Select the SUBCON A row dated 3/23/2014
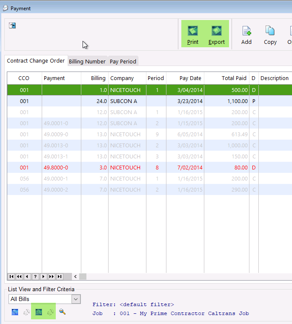 tap(149, 101)
